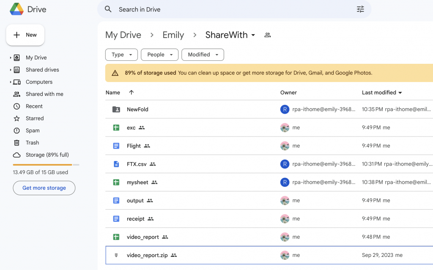Open the Trash in sidebar
The height and width of the screenshot is (270, 433).
32,143
